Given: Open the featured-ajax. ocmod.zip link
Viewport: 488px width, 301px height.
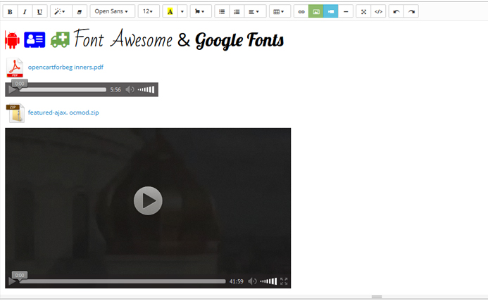Looking at the screenshot, I should tap(63, 113).
